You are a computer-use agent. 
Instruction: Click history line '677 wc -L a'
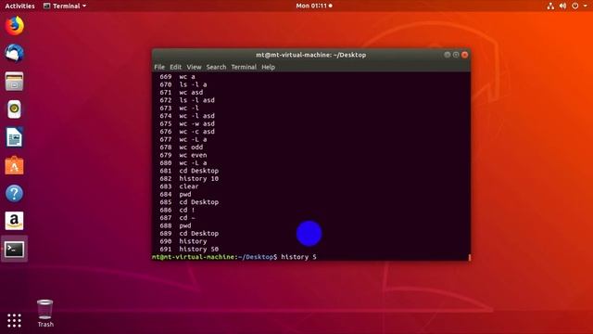tap(183, 139)
